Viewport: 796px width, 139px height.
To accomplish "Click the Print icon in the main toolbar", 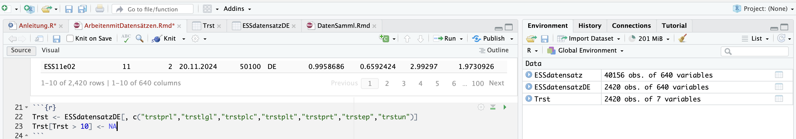I will [100, 9].
